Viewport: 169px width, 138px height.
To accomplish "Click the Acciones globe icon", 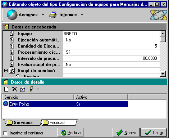I will [x=12, y=15].
